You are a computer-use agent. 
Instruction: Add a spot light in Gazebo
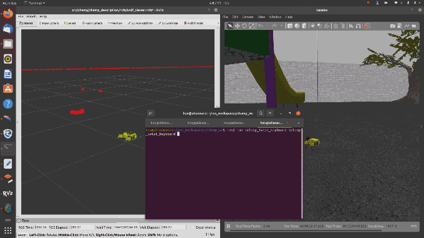(x=320, y=26)
